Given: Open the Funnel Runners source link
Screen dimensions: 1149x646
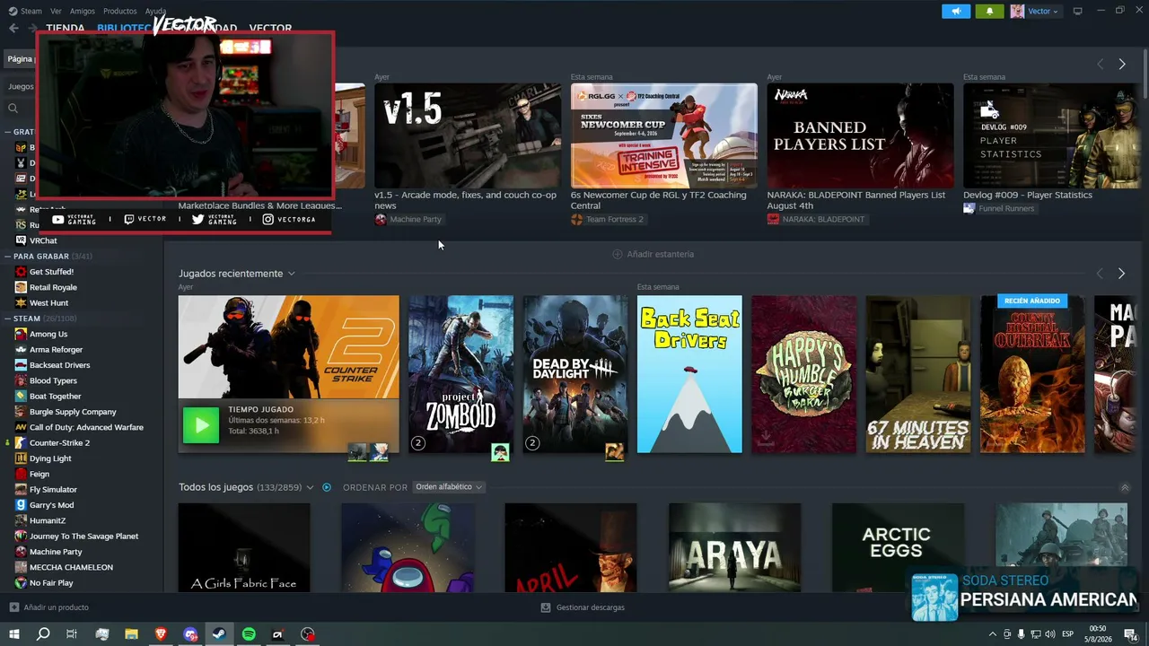Looking at the screenshot, I should coord(1006,209).
